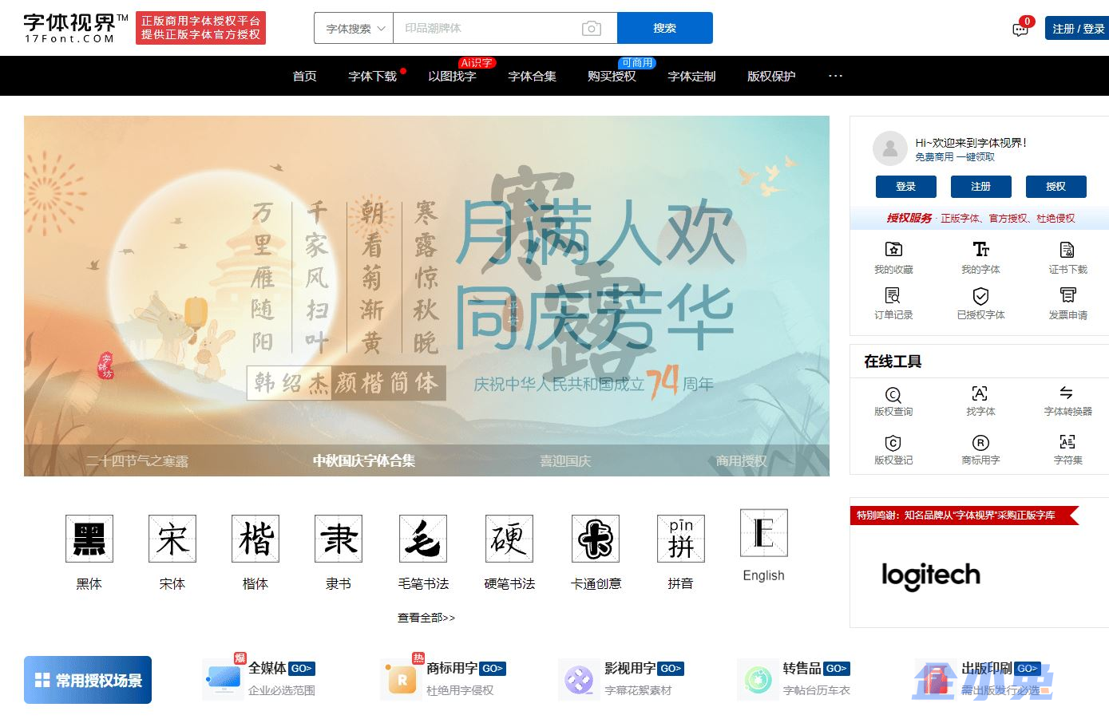The image size is (1109, 723).
Task: Launch 字符集 tool icon
Action: tap(1067, 442)
